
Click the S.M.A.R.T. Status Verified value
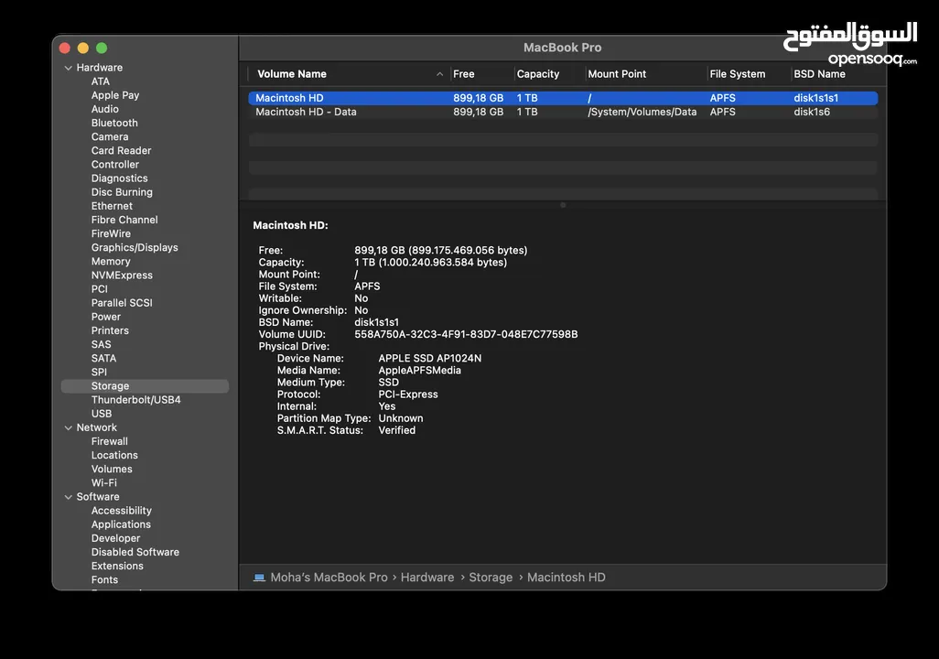pyautogui.click(x=396, y=430)
